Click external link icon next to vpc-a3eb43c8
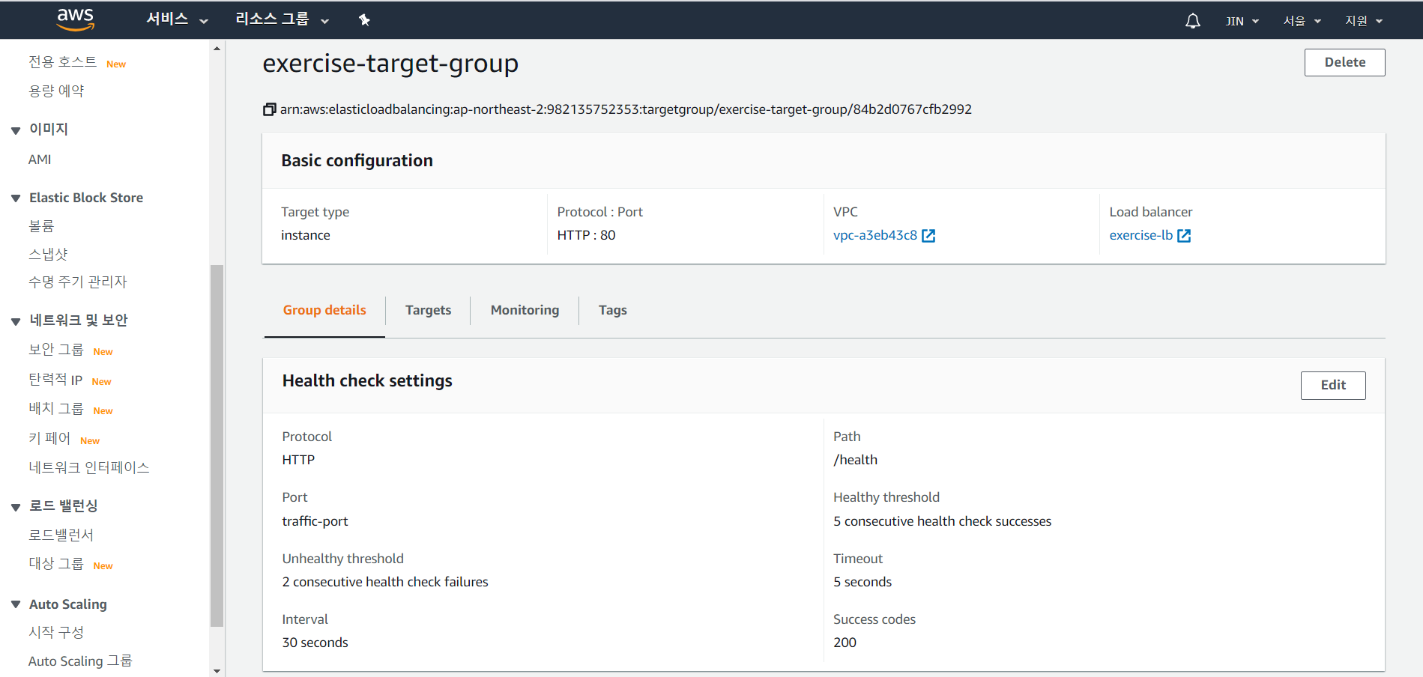Image resolution: width=1423 pixels, height=677 pixels. [x=928, y=236]
